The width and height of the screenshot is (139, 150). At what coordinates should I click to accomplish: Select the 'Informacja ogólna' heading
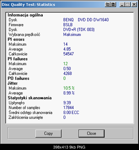coord(25,15)
